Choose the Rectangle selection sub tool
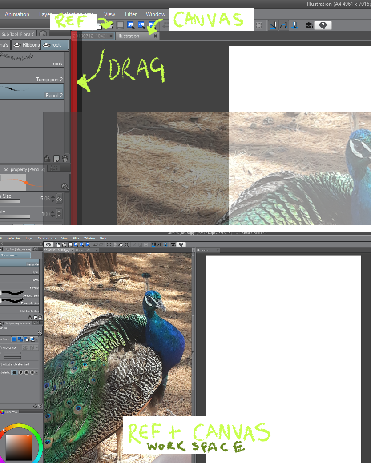Viewport: 371px width, 463px height. coord(20,263)
